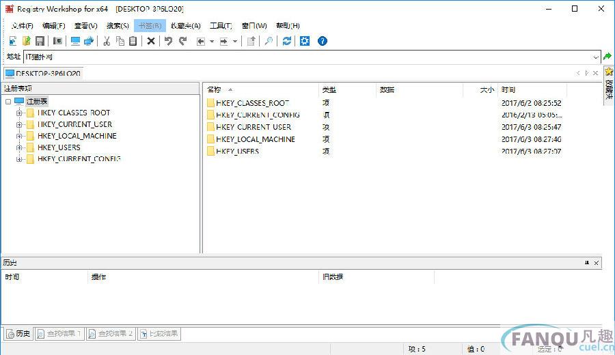The image size is (615, 355).
Task: Open the 文件(F) menu
Action: 23,26
